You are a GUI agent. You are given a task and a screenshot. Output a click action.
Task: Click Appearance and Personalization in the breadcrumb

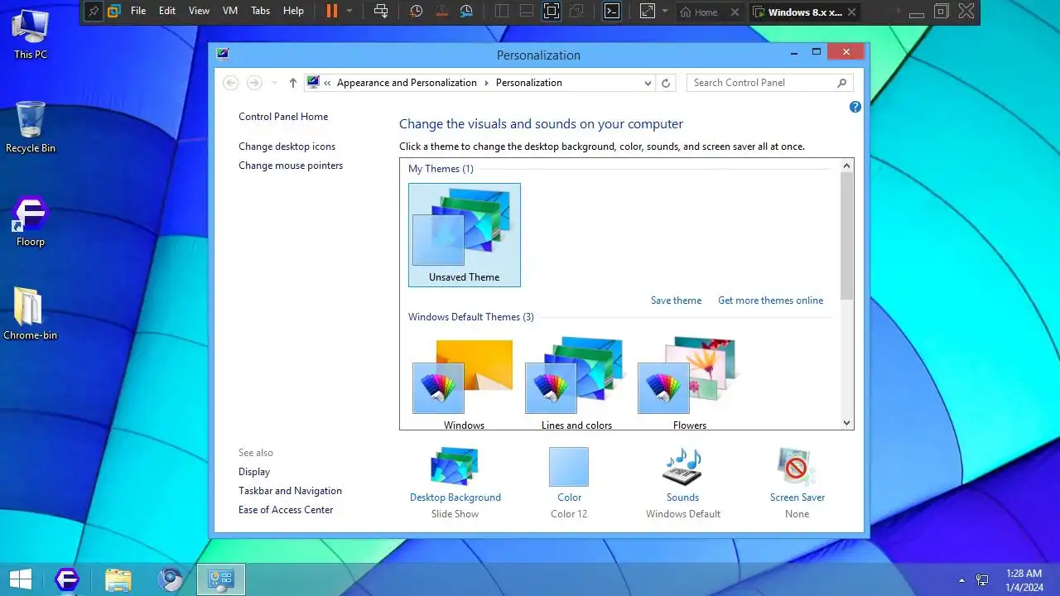[x=407, y=83]
